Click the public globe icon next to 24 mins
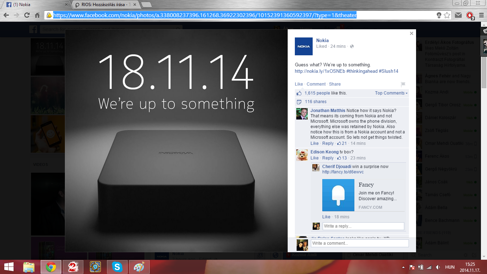The height and width of the screenshot is (274, 487). coord(352,46)
